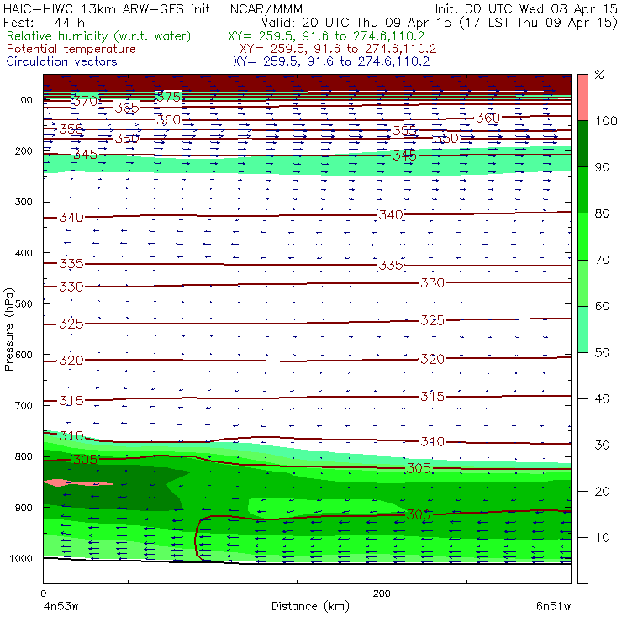
Task: Click the '700' pressure axis tick label
Action: tap(24, 405)
